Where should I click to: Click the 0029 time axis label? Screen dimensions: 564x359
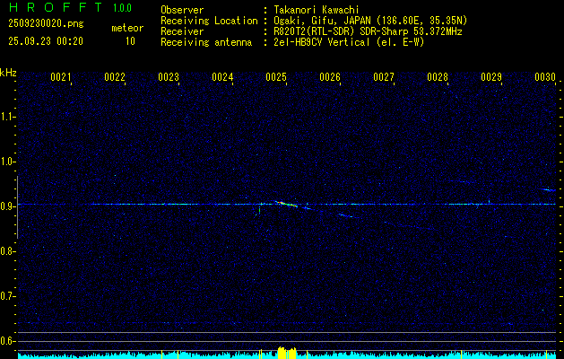pos(491,76)
